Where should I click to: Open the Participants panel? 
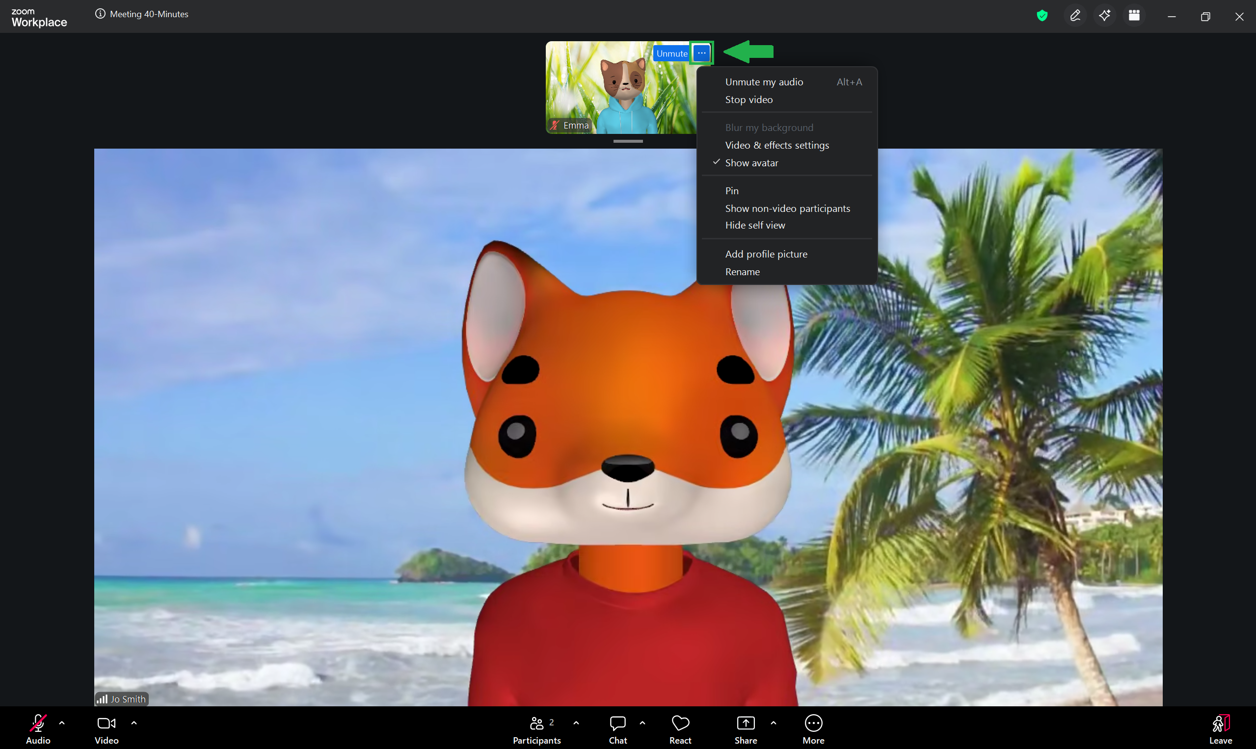point(537,729)
